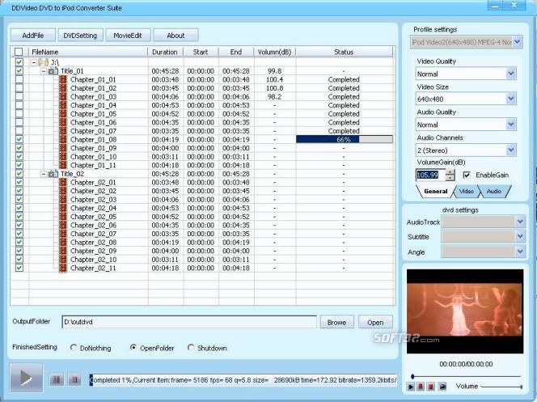
Task: Click the preview seek slider handle
Action: pyautogui.click(x=412, y=376)
